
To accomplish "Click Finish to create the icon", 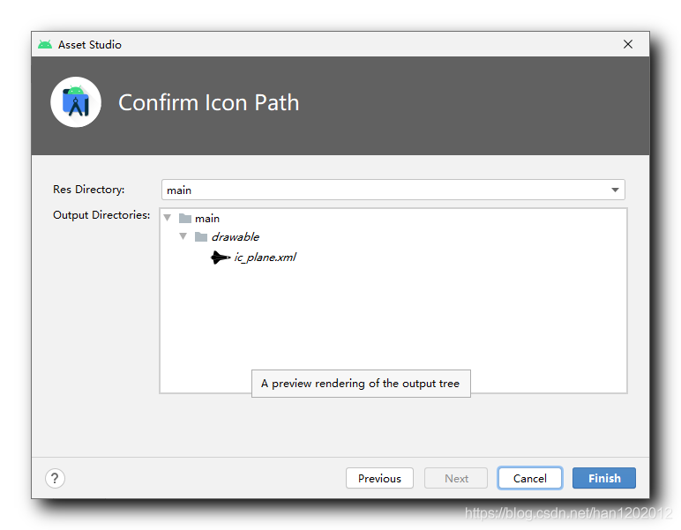I will 604,478.
